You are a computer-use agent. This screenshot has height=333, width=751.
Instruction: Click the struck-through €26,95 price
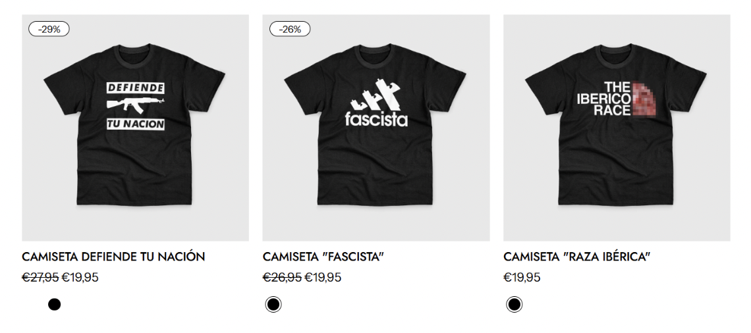pyautogui.click(x=282, y=278)
